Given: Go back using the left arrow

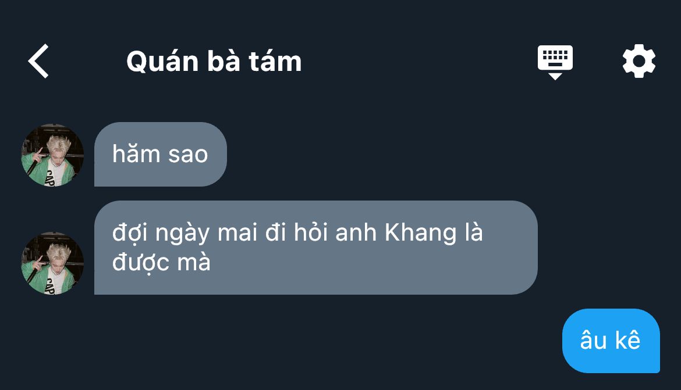Looking at the screenshot, I should coord(38,61).
